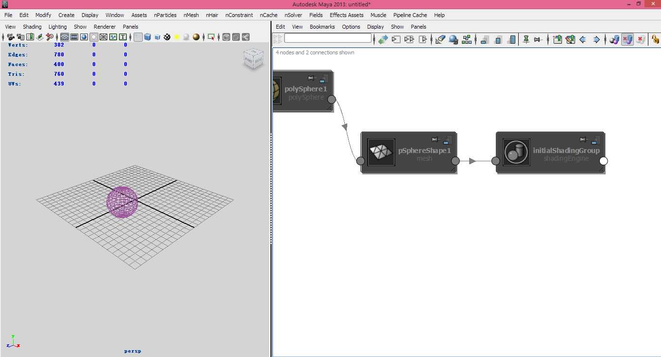Click the grey pin-selected icon in Node Editor toolbar

(539, 39)
